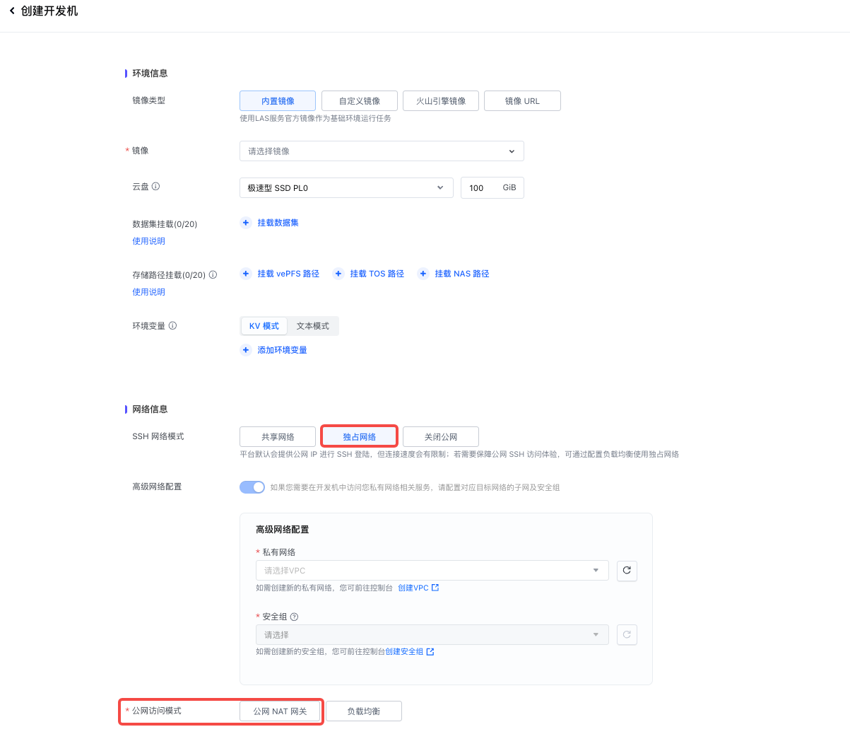The height and width of the screenshot is (751, 850).
Task: Open the 请选择镜像 dropdown
Action: pos(382,151)
